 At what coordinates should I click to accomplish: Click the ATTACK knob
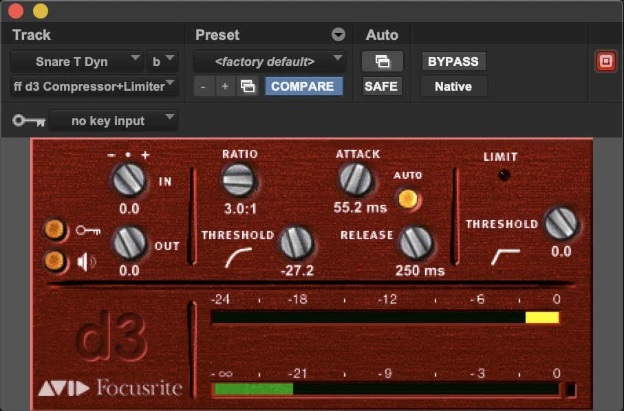click(x=356, y=179)
